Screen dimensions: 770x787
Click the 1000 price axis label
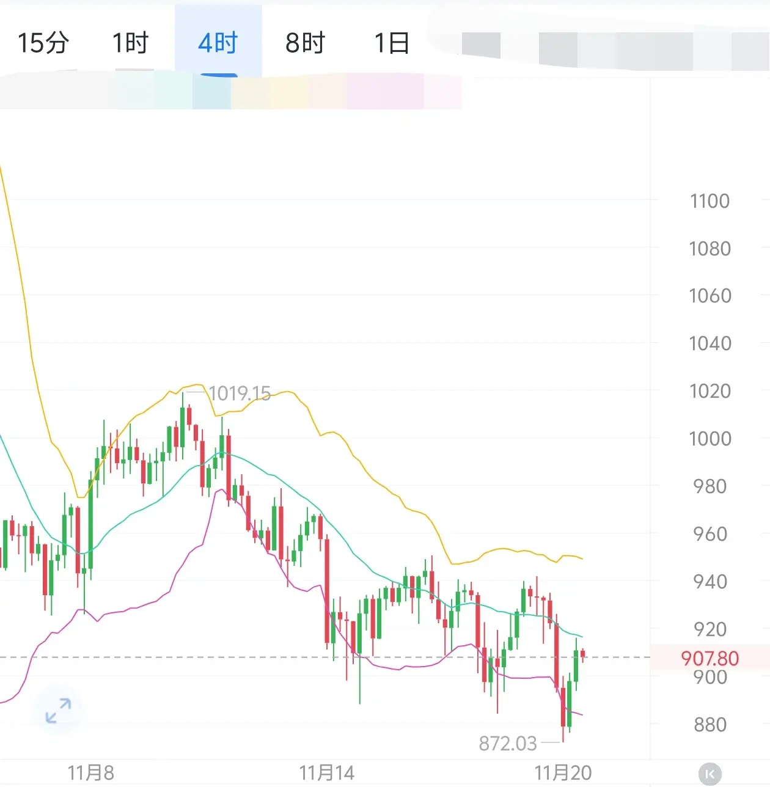(x=710, y=439)
